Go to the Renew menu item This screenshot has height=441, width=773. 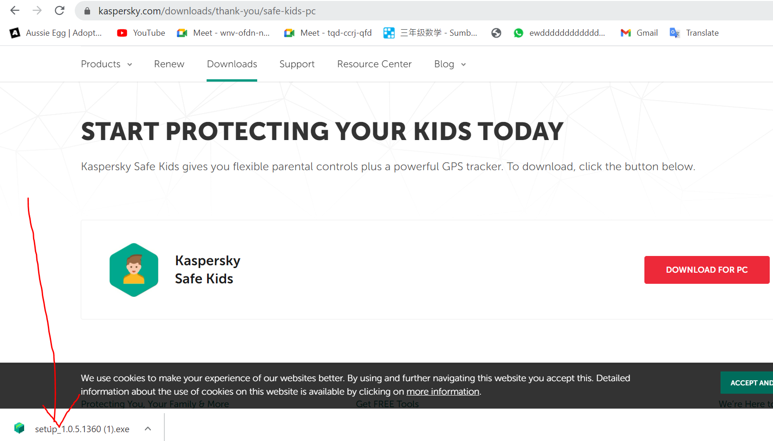point(169,64)
